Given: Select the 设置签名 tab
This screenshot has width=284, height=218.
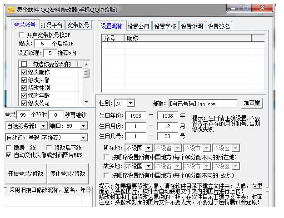Looking at the screenshot, I should (x=219, y=26).
